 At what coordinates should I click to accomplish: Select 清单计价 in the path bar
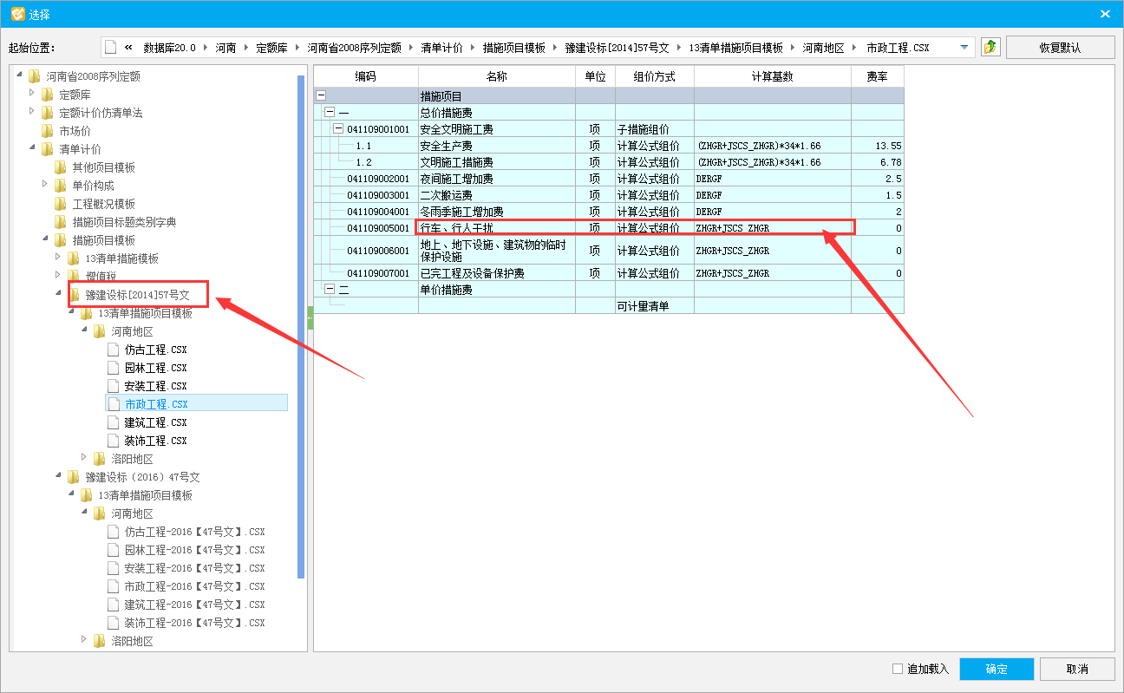tap(442, 48)
